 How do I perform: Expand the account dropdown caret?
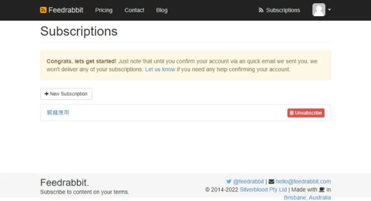point(329,10)
